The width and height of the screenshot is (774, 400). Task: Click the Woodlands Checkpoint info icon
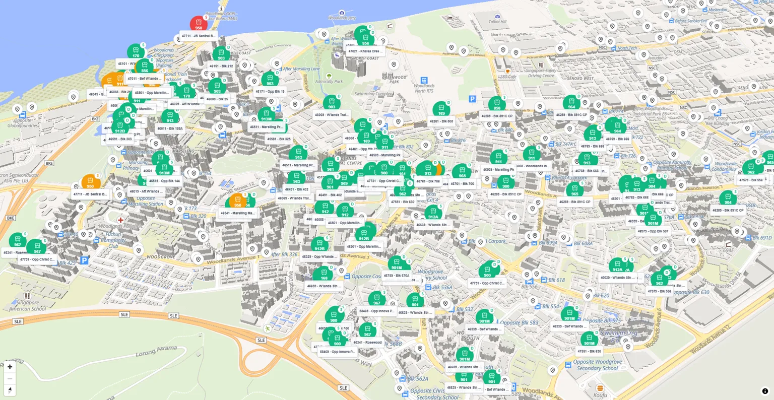pos(221,9)
